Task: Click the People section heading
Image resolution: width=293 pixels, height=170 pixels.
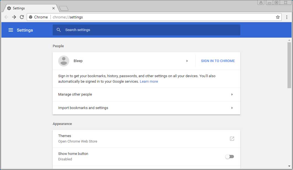Action: (x=58, y=46)
